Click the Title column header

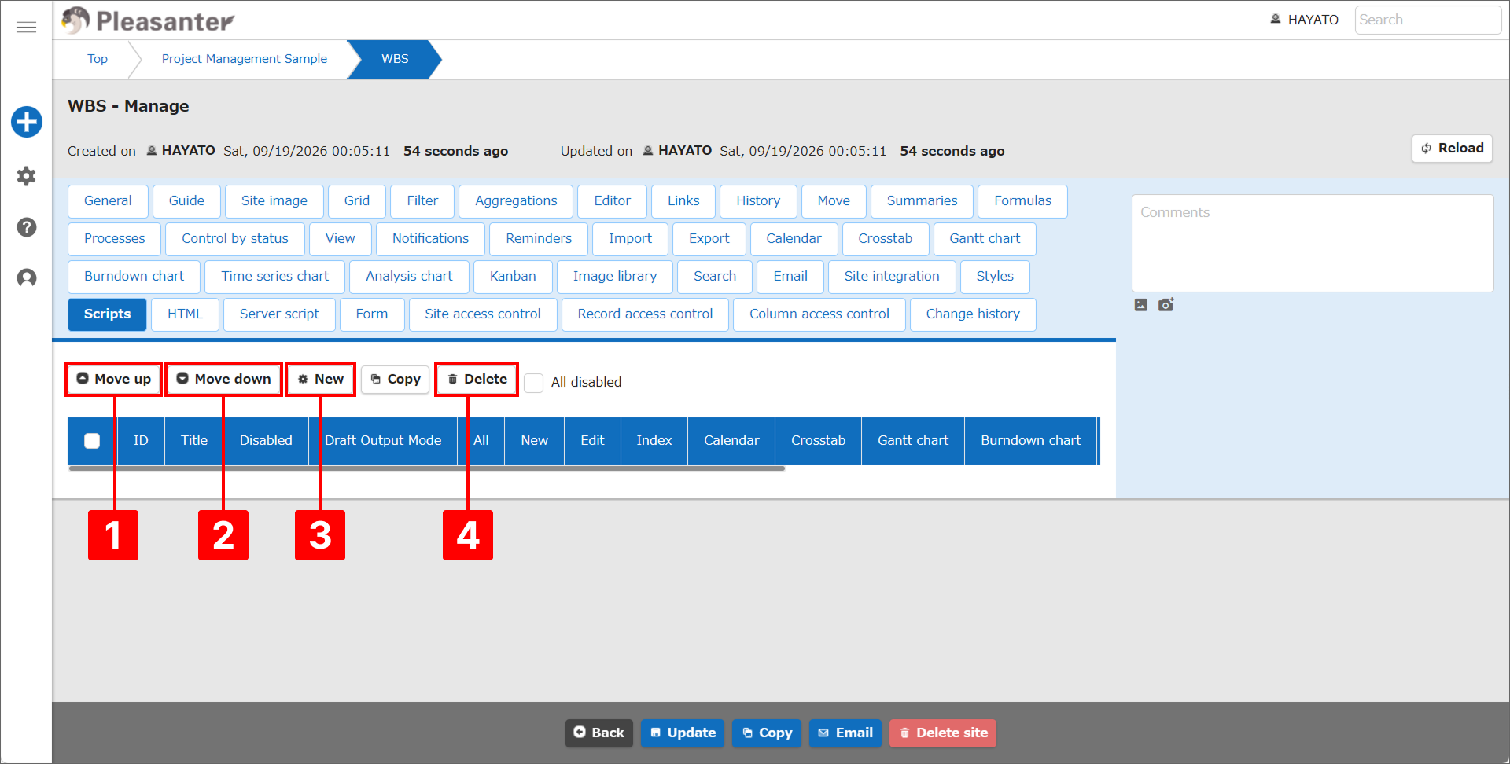pyautogui.click(x=194, y=441)
